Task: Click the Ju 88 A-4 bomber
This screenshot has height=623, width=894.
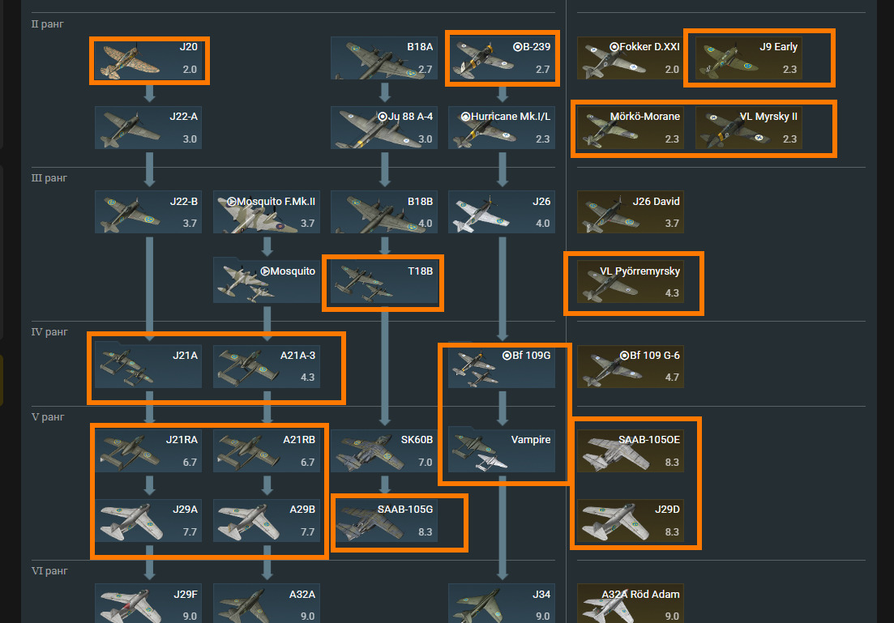Action: point(383,128)
